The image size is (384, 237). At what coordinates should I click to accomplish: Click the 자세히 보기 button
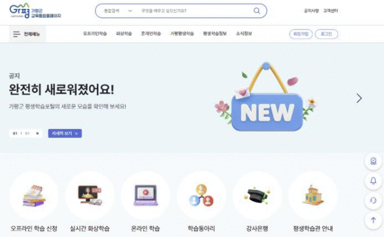tap(65, 133)
